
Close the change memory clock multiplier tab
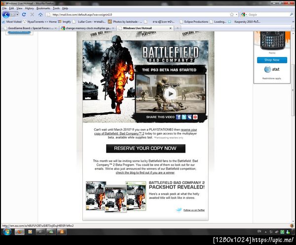pyautogui.click(x=113, y=28)
